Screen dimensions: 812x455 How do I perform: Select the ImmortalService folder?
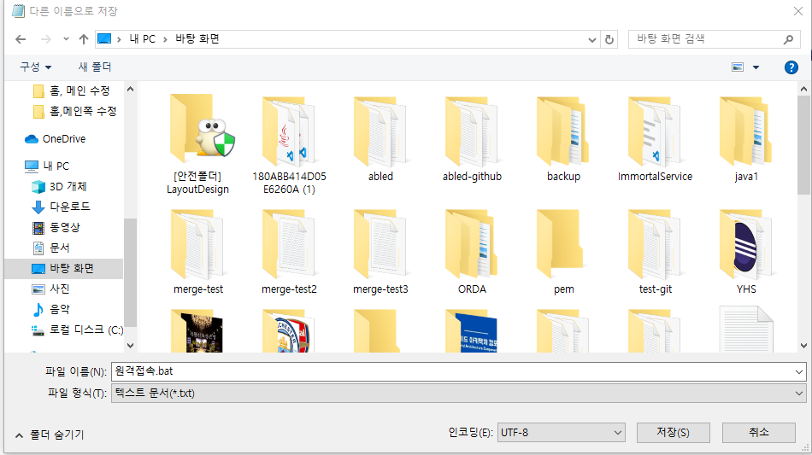(655, 138)
